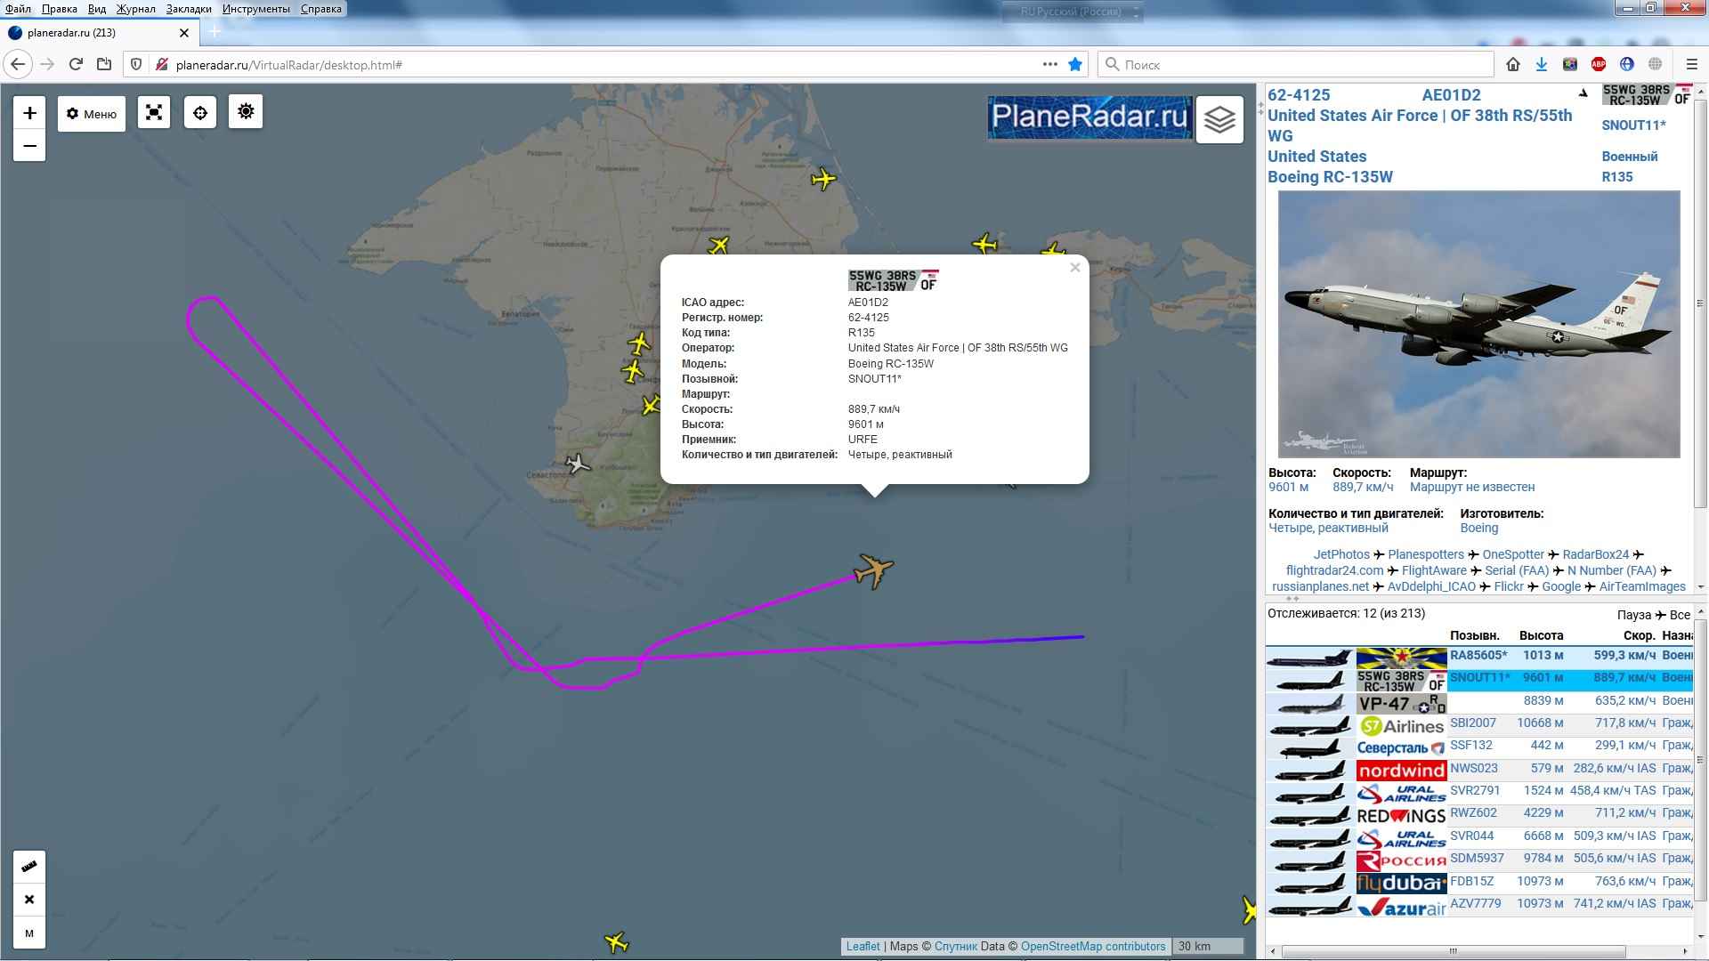Click the RC-135W aircraft photo
1709x961 pixels.
1478,324
